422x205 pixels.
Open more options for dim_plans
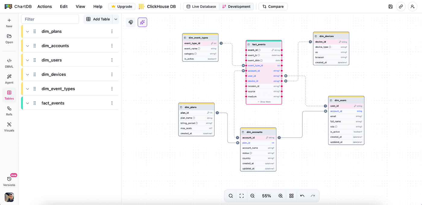pyautogui.click(x=112, y=31)
